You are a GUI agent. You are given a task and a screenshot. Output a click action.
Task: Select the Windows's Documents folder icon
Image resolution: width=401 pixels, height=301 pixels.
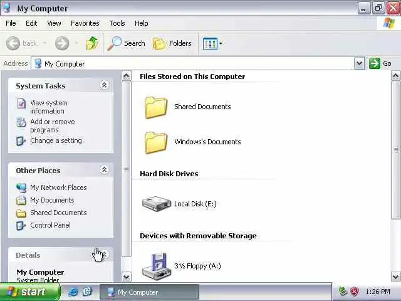tap(156, 142)
